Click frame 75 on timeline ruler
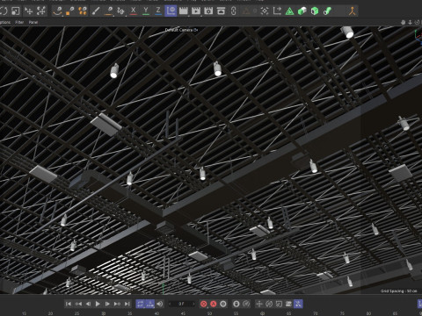422x316 pixels. 342,313
